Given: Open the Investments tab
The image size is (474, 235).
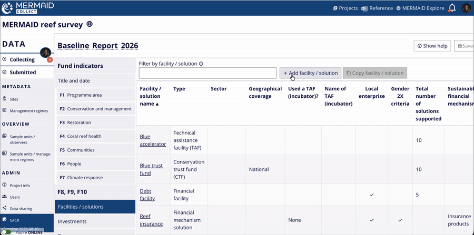Looking at the screenshot, I should click(x=95, y=221).
